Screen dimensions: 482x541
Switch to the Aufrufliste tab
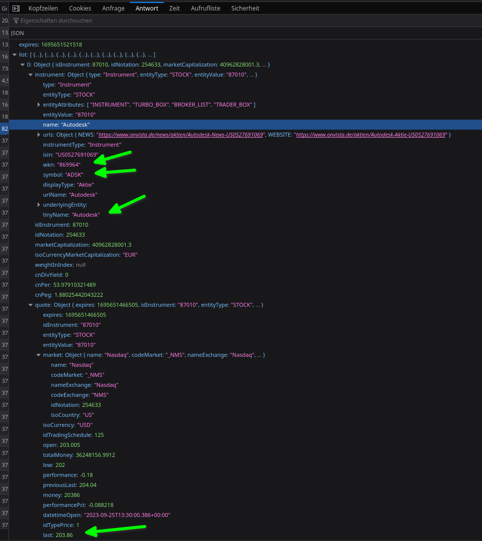[x=205, y=9]
